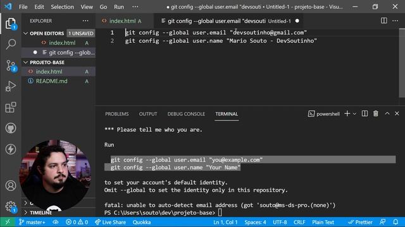
Task: Open terminal launch profile dropdown arrow
Action: pyautogui.click(x=354, y=113)
